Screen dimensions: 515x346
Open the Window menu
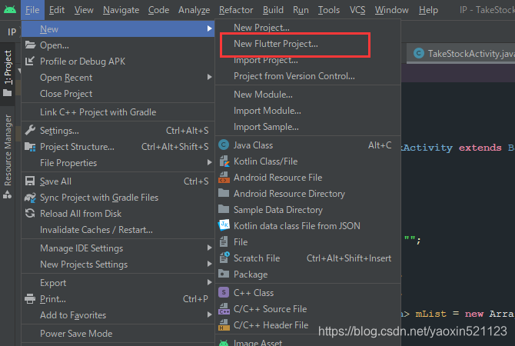(392, 10)
